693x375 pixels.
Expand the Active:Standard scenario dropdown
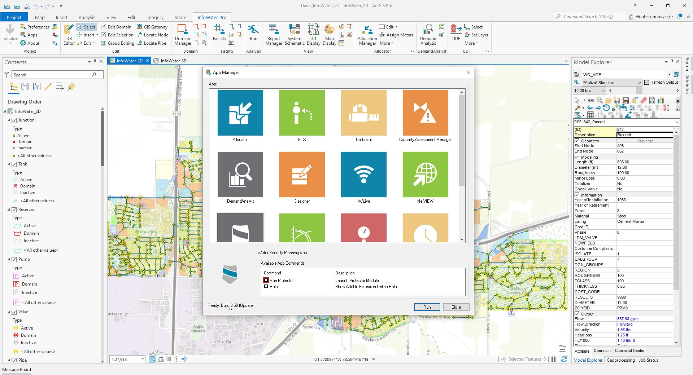click(639, 83)
